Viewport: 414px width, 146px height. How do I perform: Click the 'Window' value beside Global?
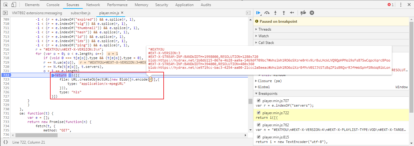pos(402,87)
